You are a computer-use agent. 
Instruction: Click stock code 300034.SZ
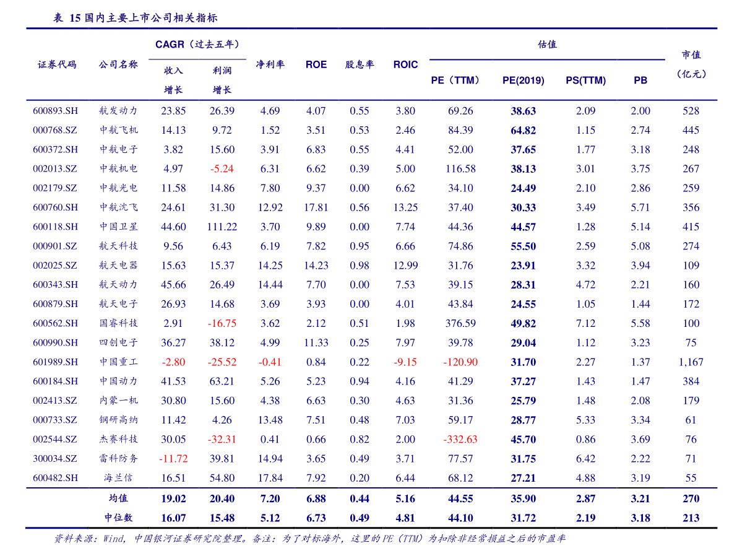[55, 459]
